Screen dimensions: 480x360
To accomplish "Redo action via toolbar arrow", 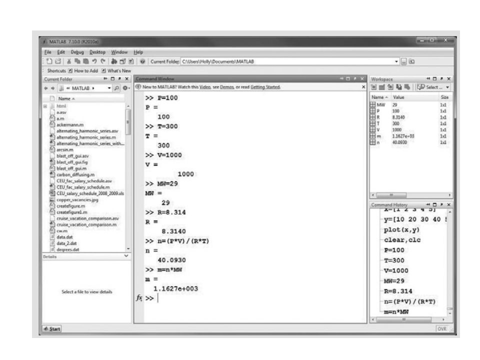I will click(103, 61).
